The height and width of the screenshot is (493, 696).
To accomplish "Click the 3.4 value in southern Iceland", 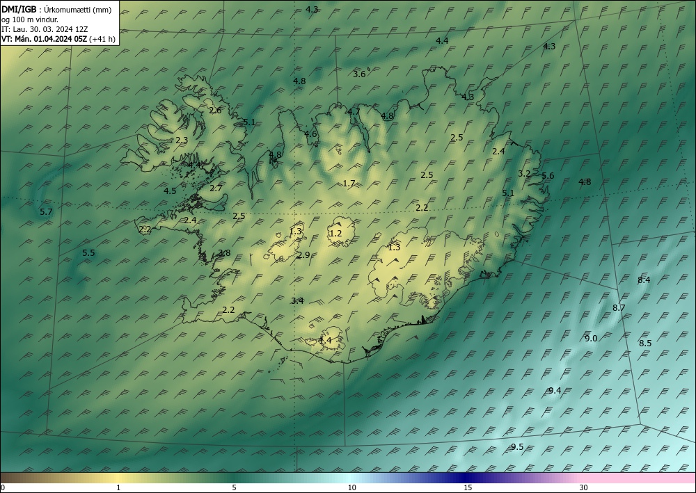I will click(x=297, y=300).
